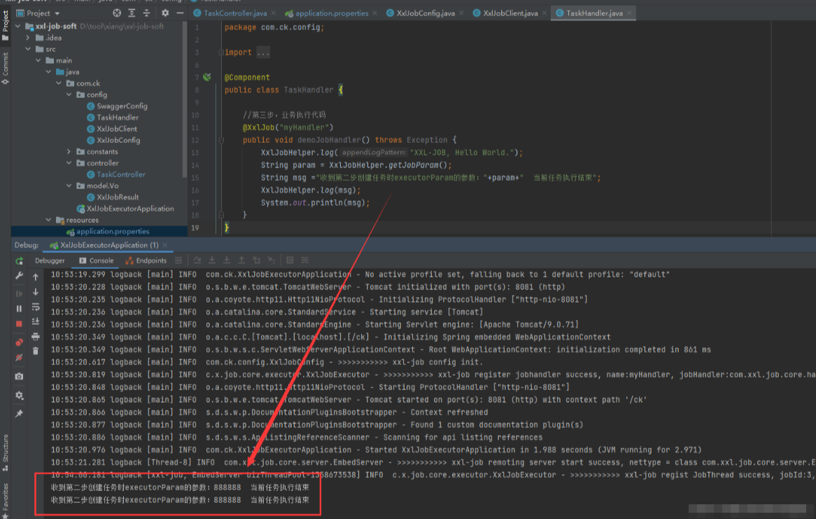This screenshot has width=816, height=519.
Task: Switch to the Debugger tab
Action: click(x=50, y=261)
